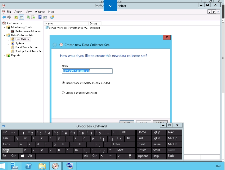Toggle right Shift key on On-Screen Keyboard
This screenshot has width=225, height=170.
pyautogui.click(x=125, y=150)
